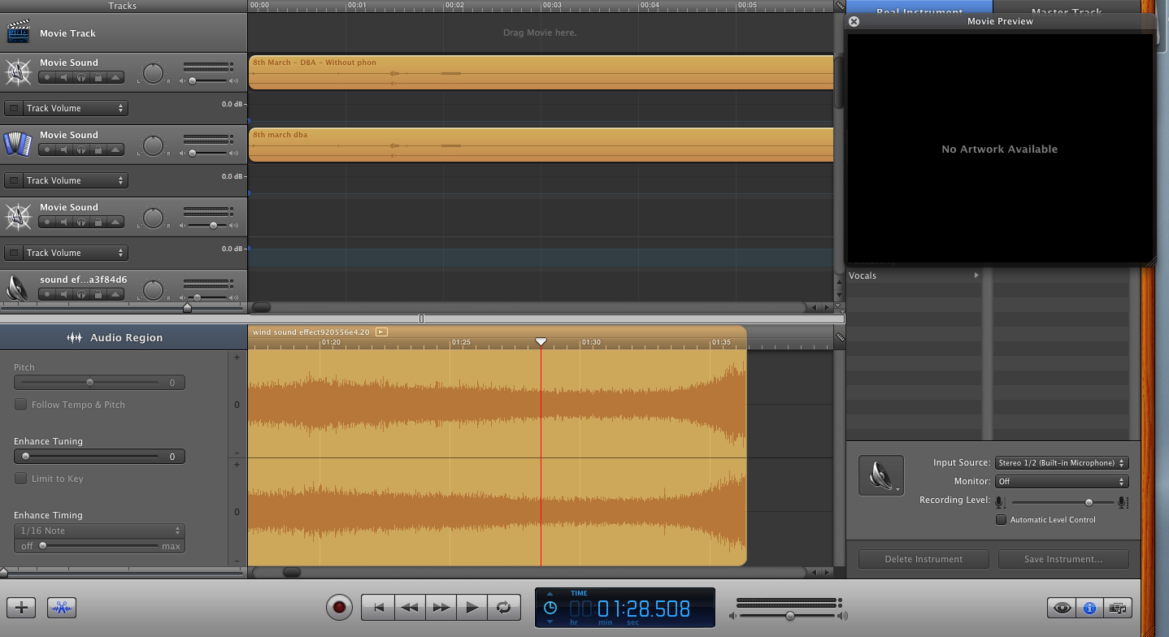Open the Monitor dropdown set to Off

(1062, 482)
